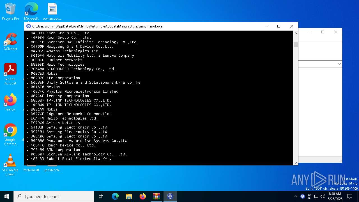Launch Microsoft Edge from desktop shortcut
The image size is (359, 202).
[31, 12]
